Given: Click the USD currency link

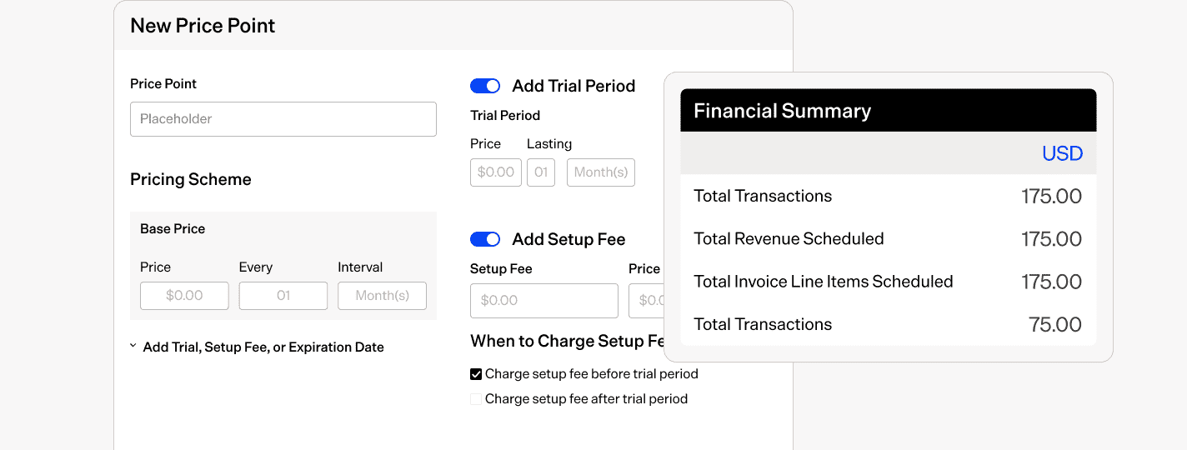Looking at the screenshot, I should pyautogui.click(x=1063, y=153).
